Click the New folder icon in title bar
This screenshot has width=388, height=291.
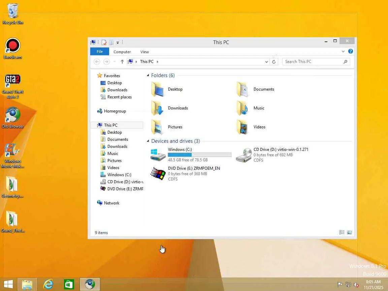pyautogui.click(x=111, y=42)
